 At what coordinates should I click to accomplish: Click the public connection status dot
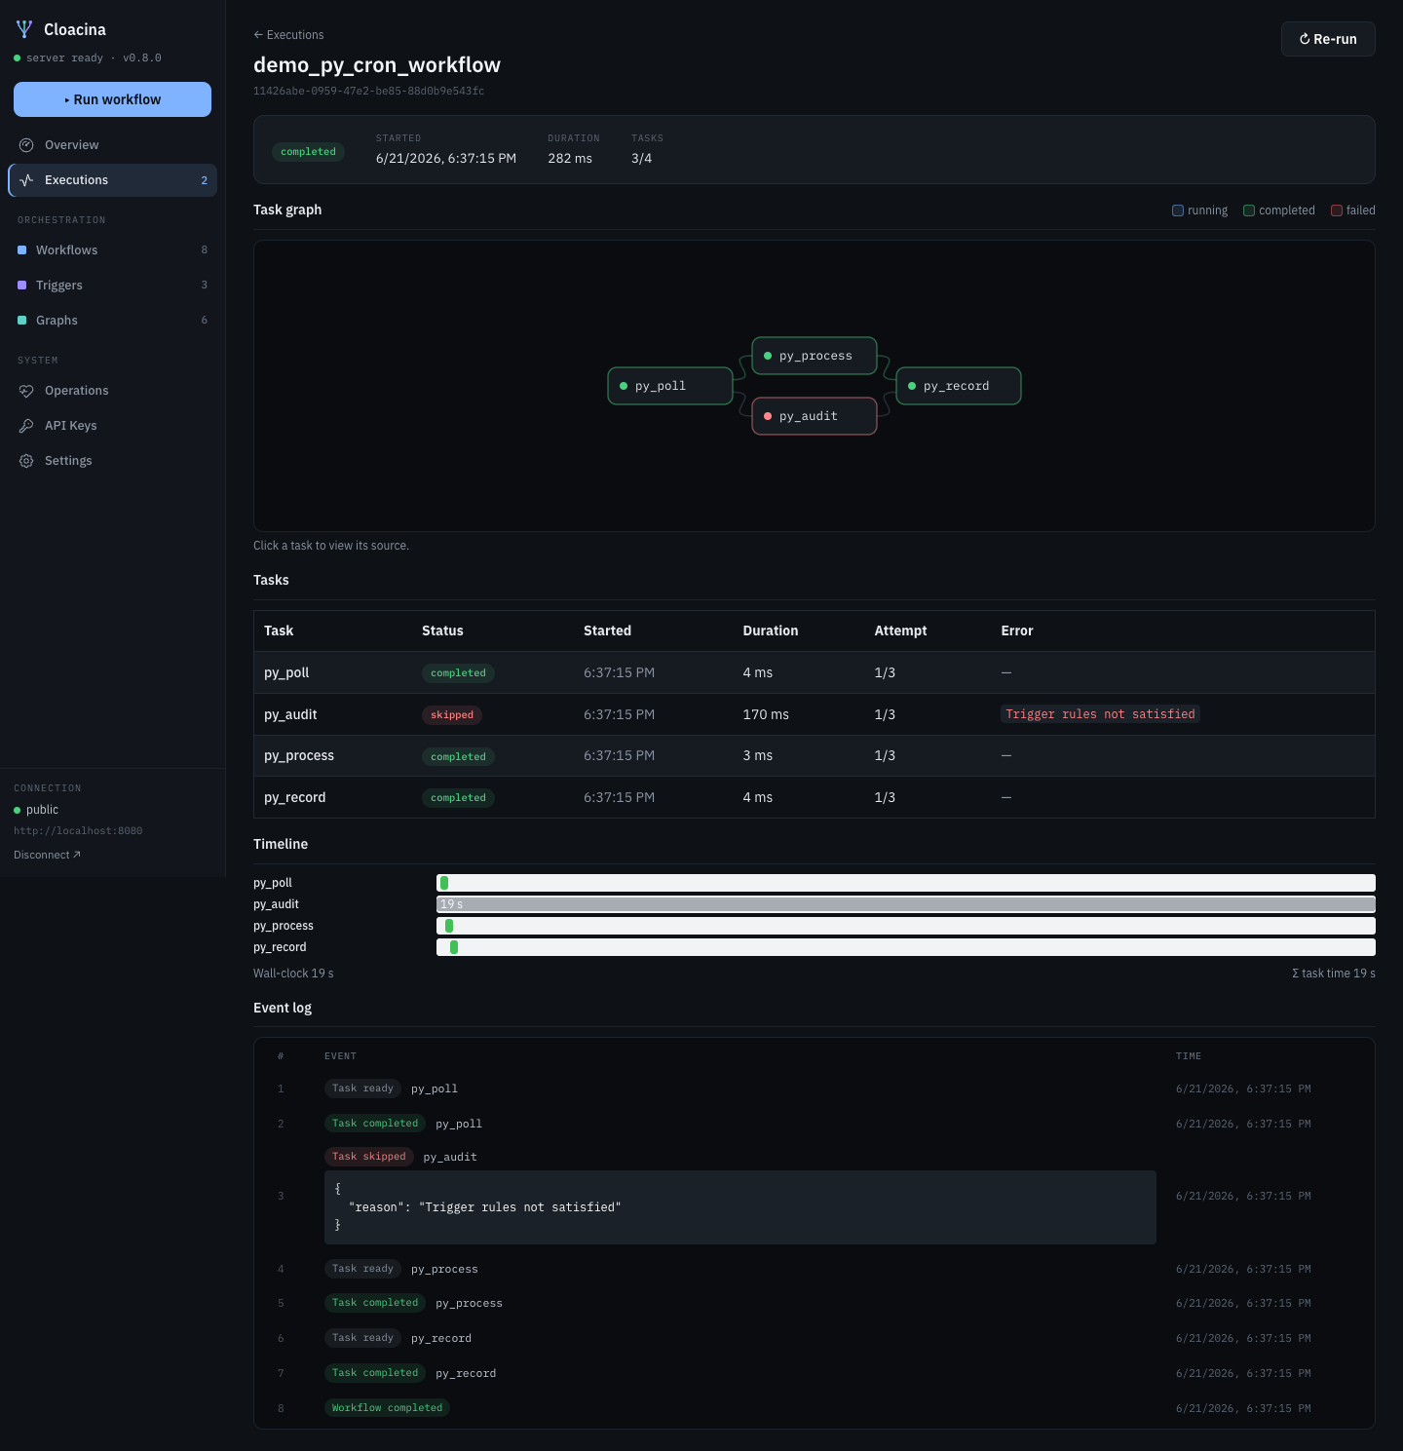pyautogui.click(x=18, y=811)
